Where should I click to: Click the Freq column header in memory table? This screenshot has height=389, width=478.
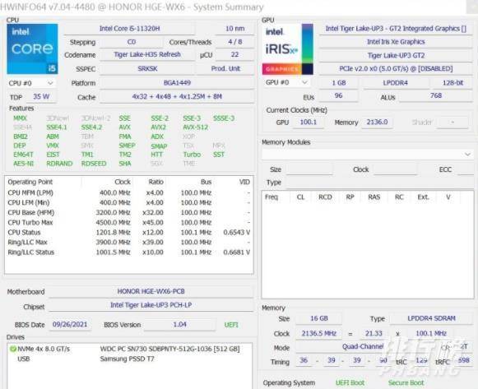(x=271, y=197)
